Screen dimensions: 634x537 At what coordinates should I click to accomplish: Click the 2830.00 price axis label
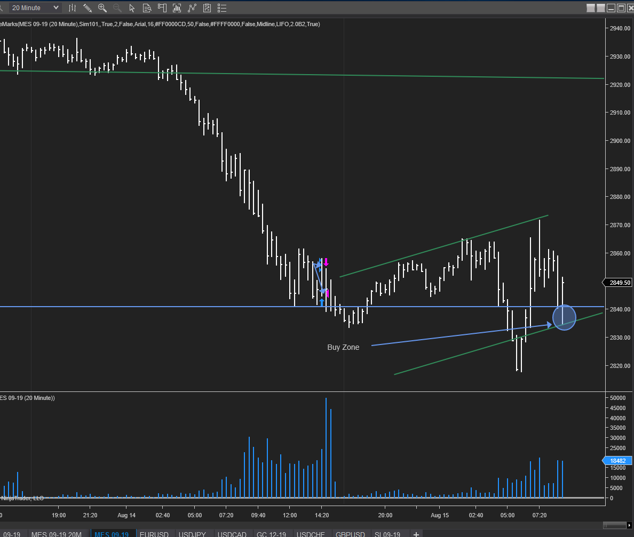(x=620, y=338)
